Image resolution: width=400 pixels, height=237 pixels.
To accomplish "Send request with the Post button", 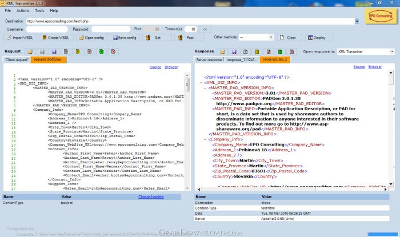I will (x=189, y=38).
